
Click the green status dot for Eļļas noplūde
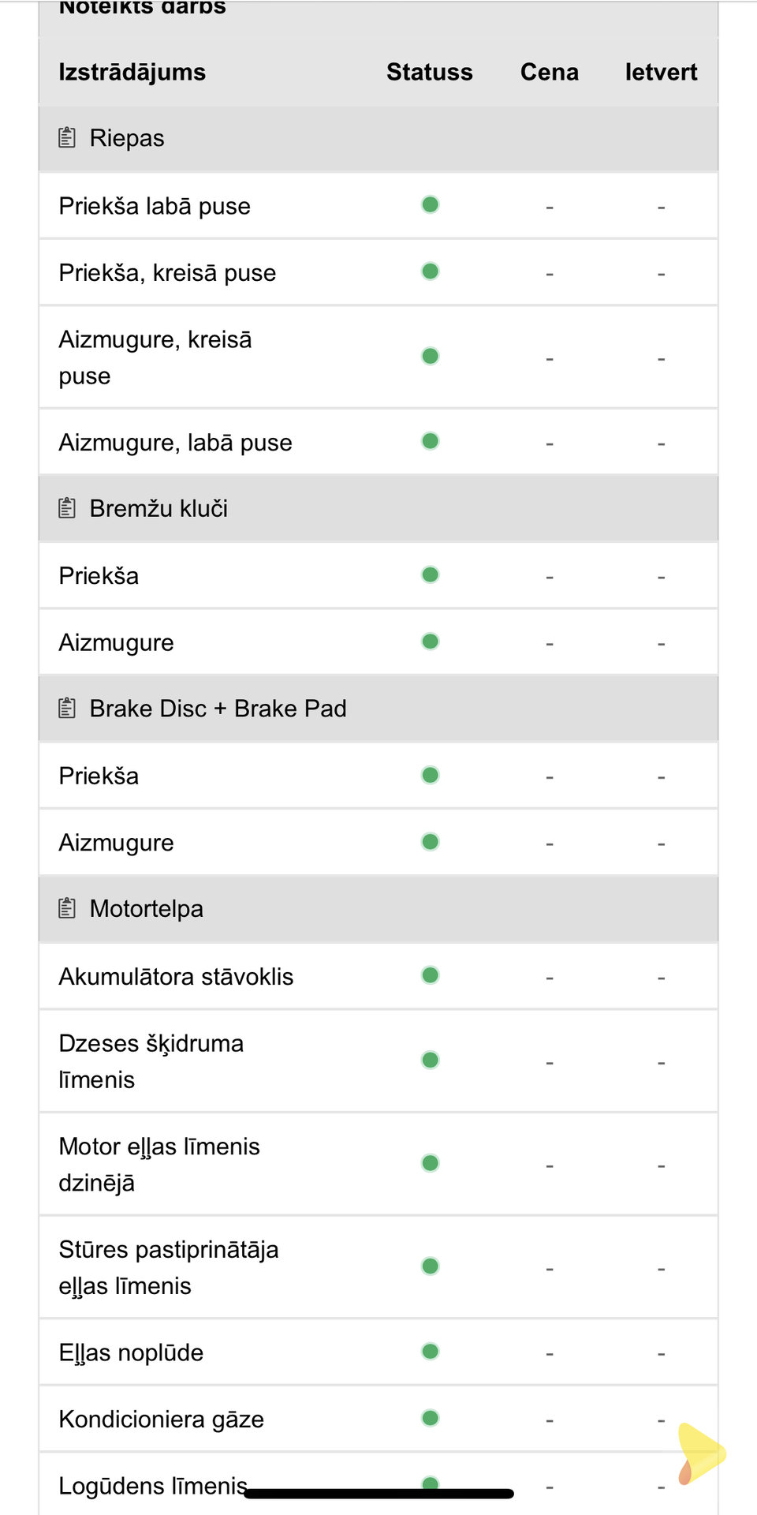click(x=430, y=1352)
